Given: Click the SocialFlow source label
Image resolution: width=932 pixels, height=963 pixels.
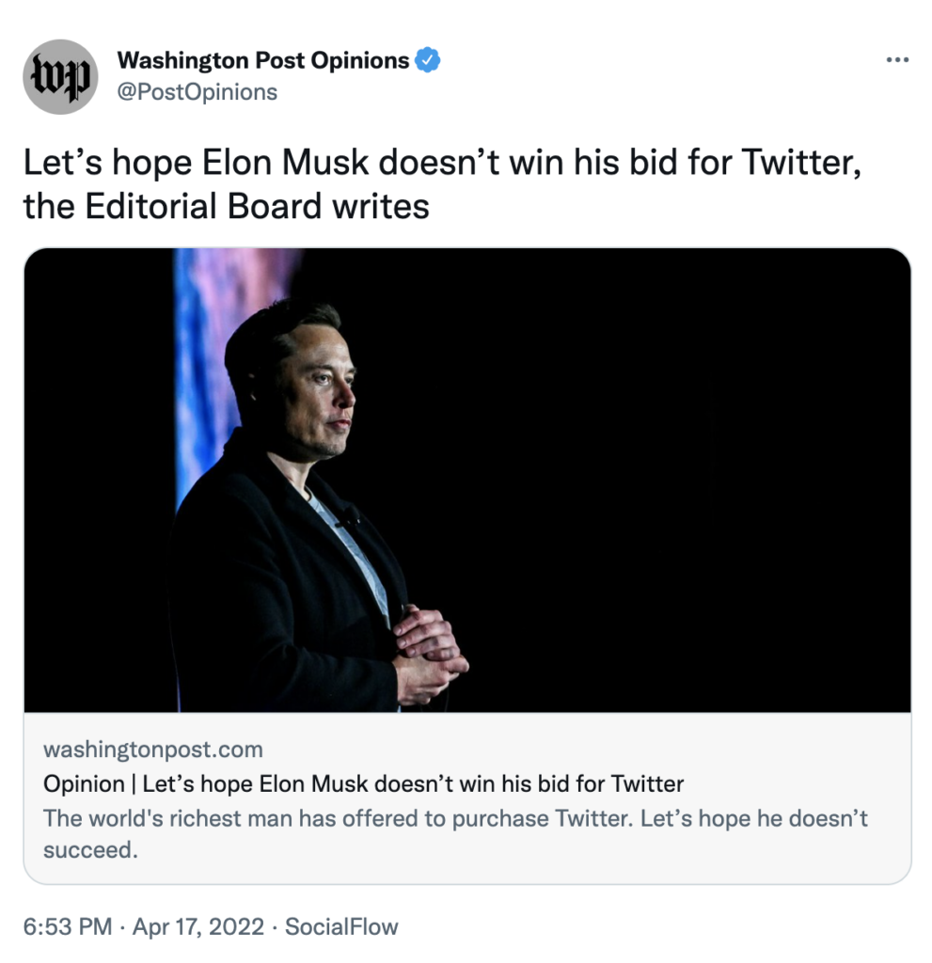Looking at the screenshot, I should click(x=341, y=926).
